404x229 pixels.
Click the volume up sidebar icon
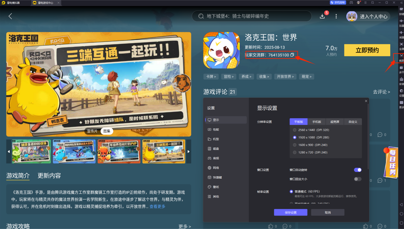401,21
